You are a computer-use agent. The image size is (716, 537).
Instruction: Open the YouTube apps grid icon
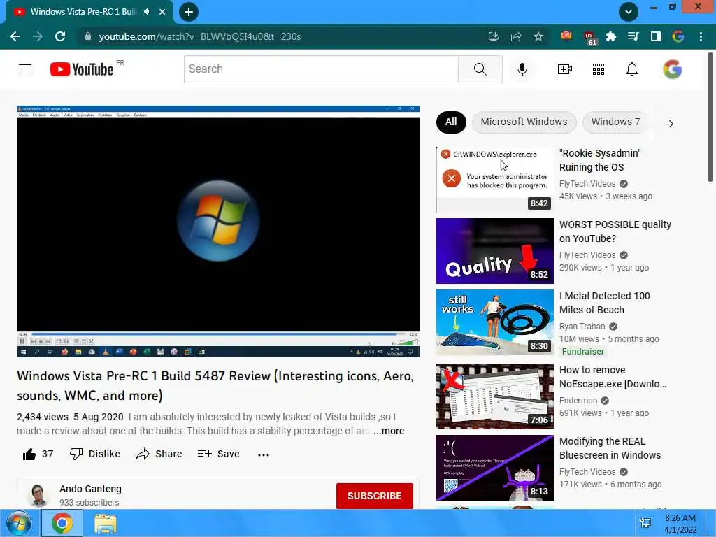pos(599,69)
